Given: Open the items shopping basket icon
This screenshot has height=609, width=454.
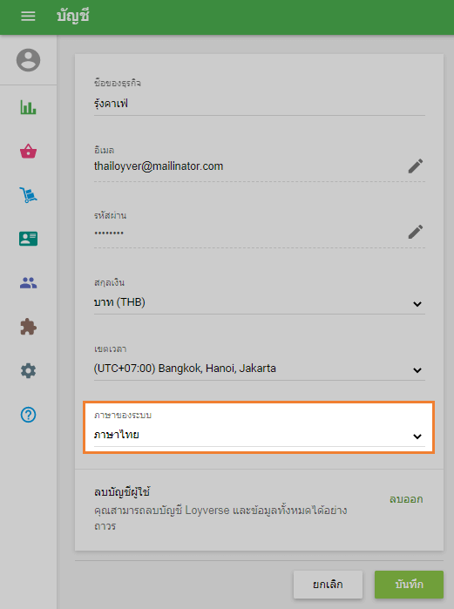Looking at the screenshot, I should point(28,151).
